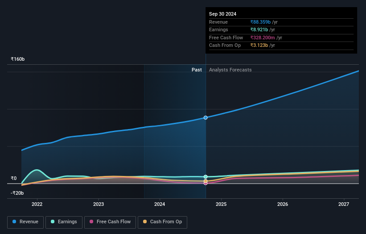Click the blue Revenue data point marker

coord(206,117)
